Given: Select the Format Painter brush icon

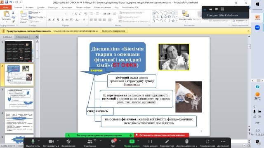Looking at the screenshot, I should coord(13,21).
